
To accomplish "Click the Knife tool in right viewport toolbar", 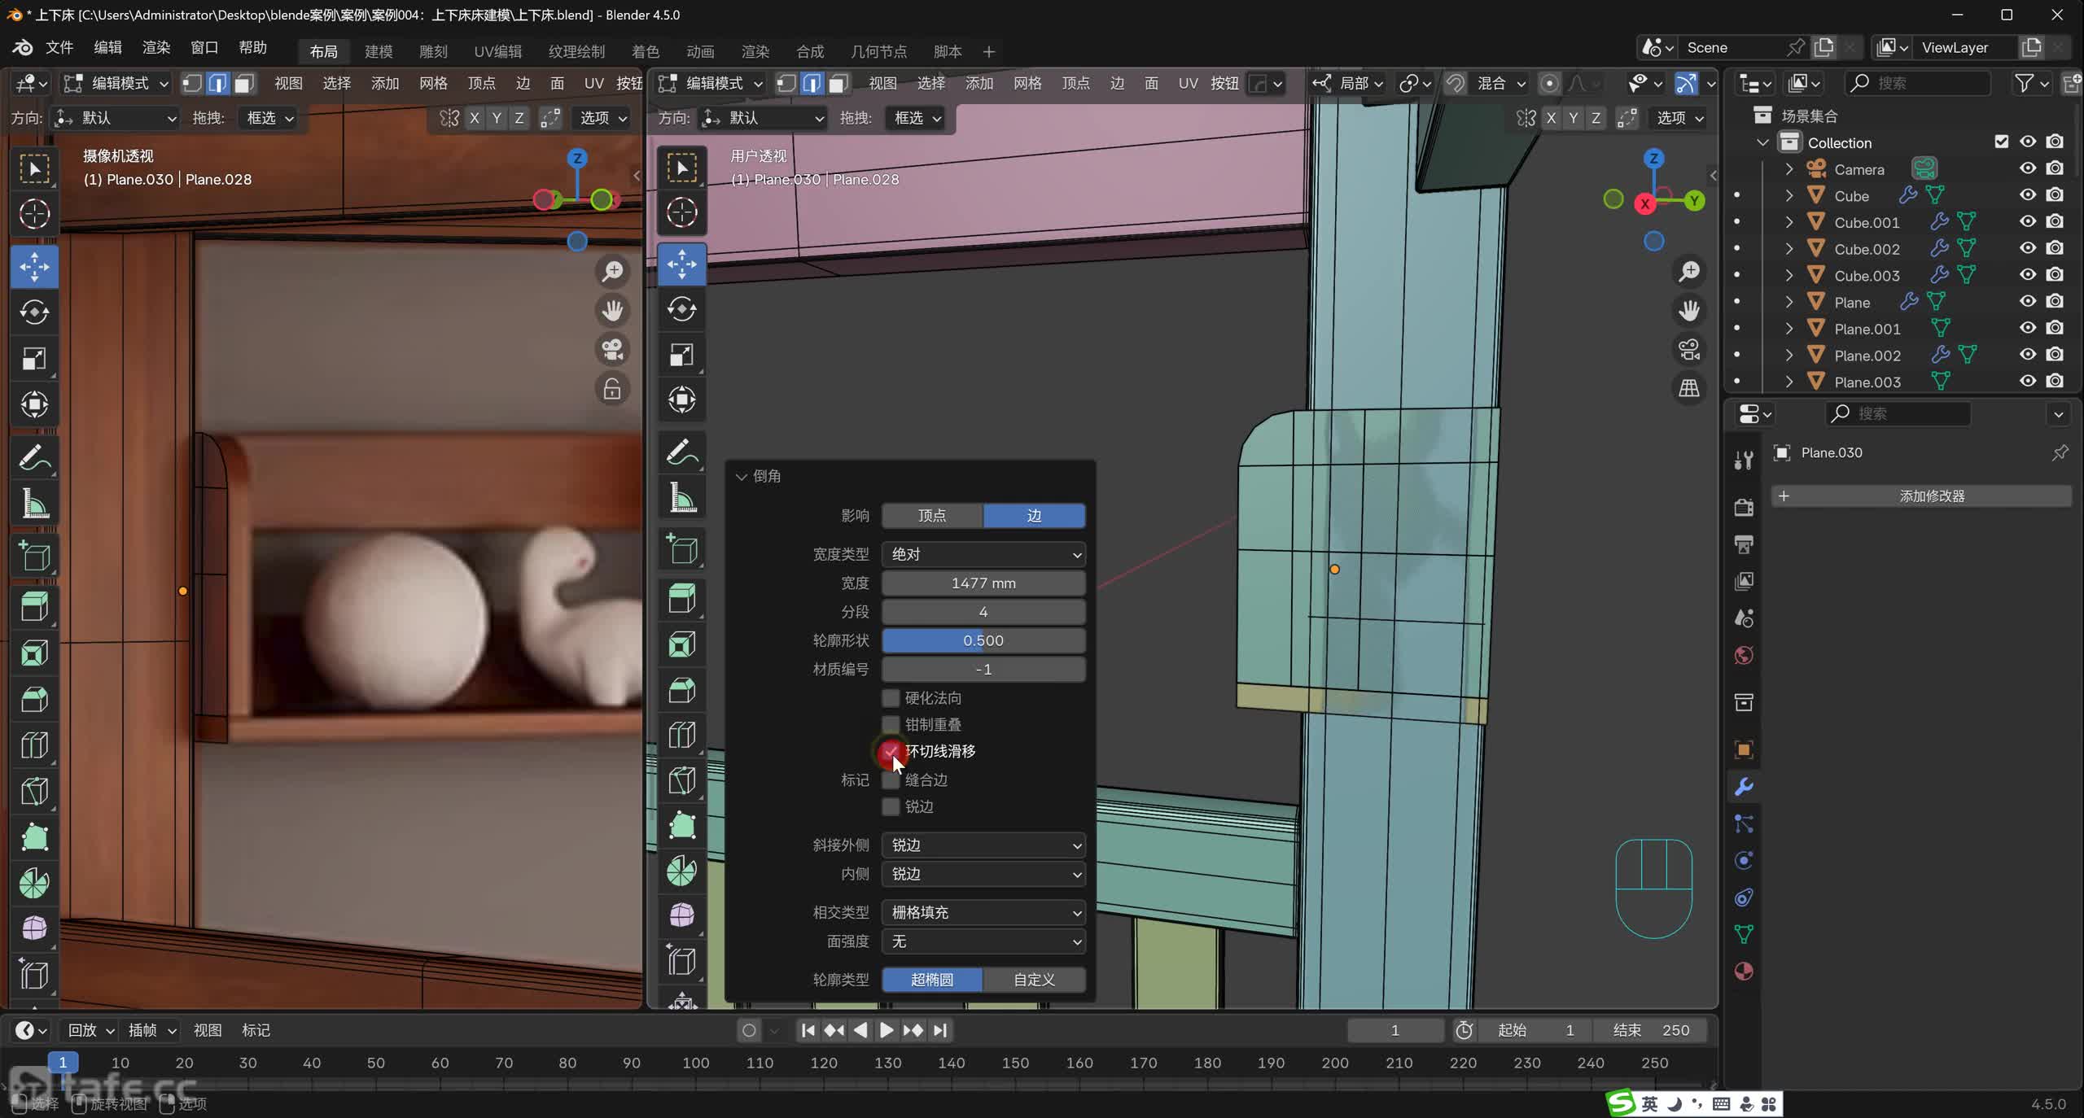I will tap(681, 782).
